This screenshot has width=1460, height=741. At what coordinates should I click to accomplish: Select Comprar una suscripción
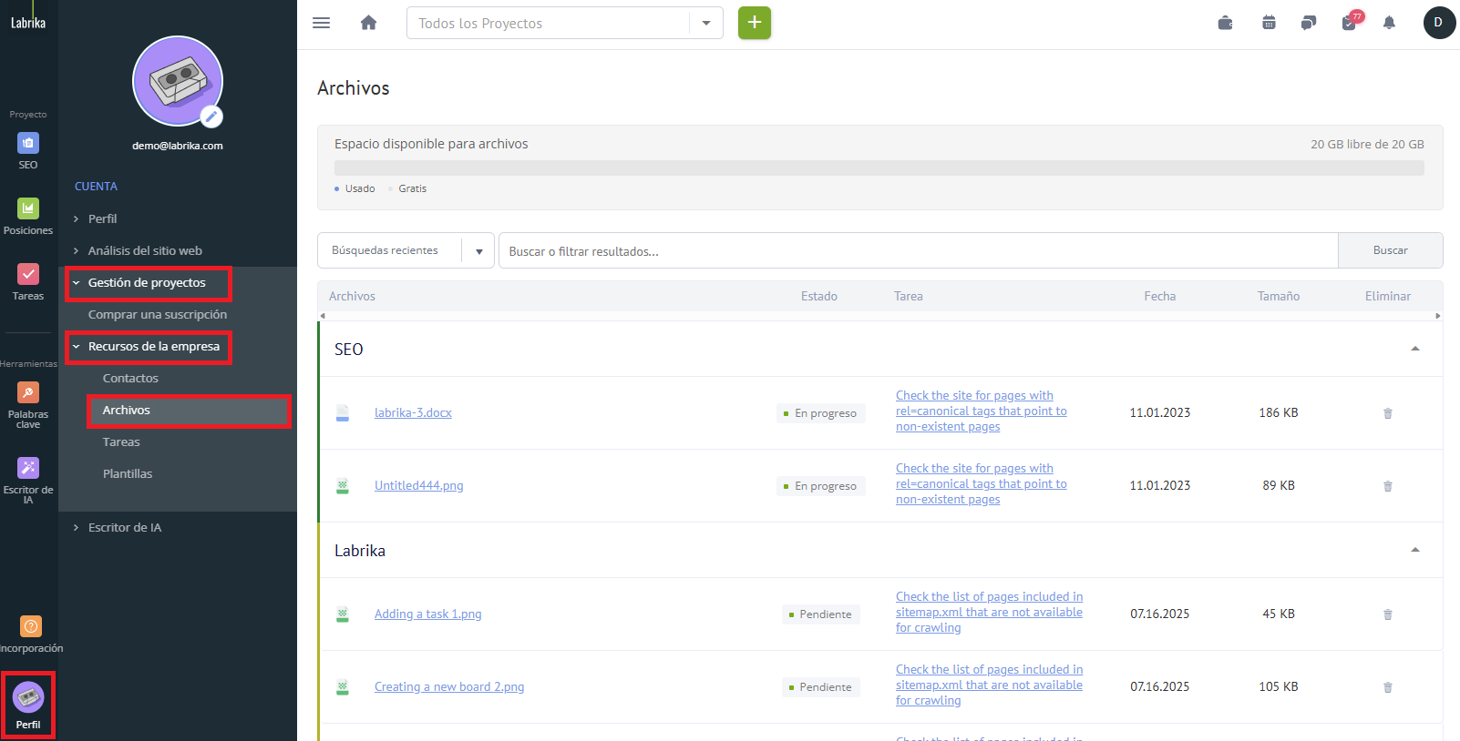click(x=158, y=314)
